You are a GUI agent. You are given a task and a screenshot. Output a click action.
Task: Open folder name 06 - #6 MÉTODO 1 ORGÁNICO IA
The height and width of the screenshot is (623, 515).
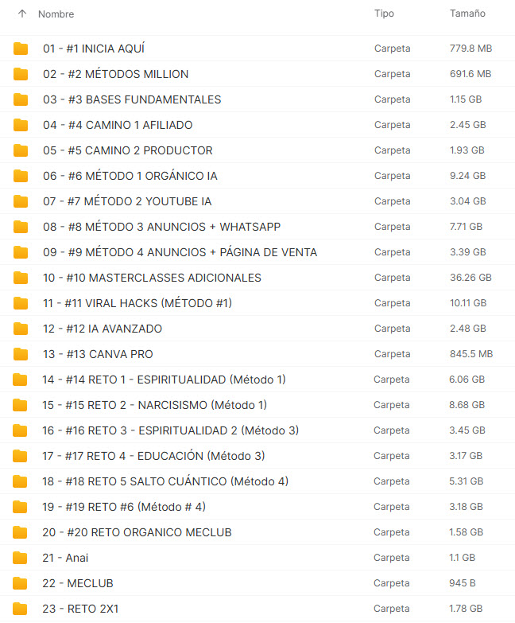click(x=130, y=176)
